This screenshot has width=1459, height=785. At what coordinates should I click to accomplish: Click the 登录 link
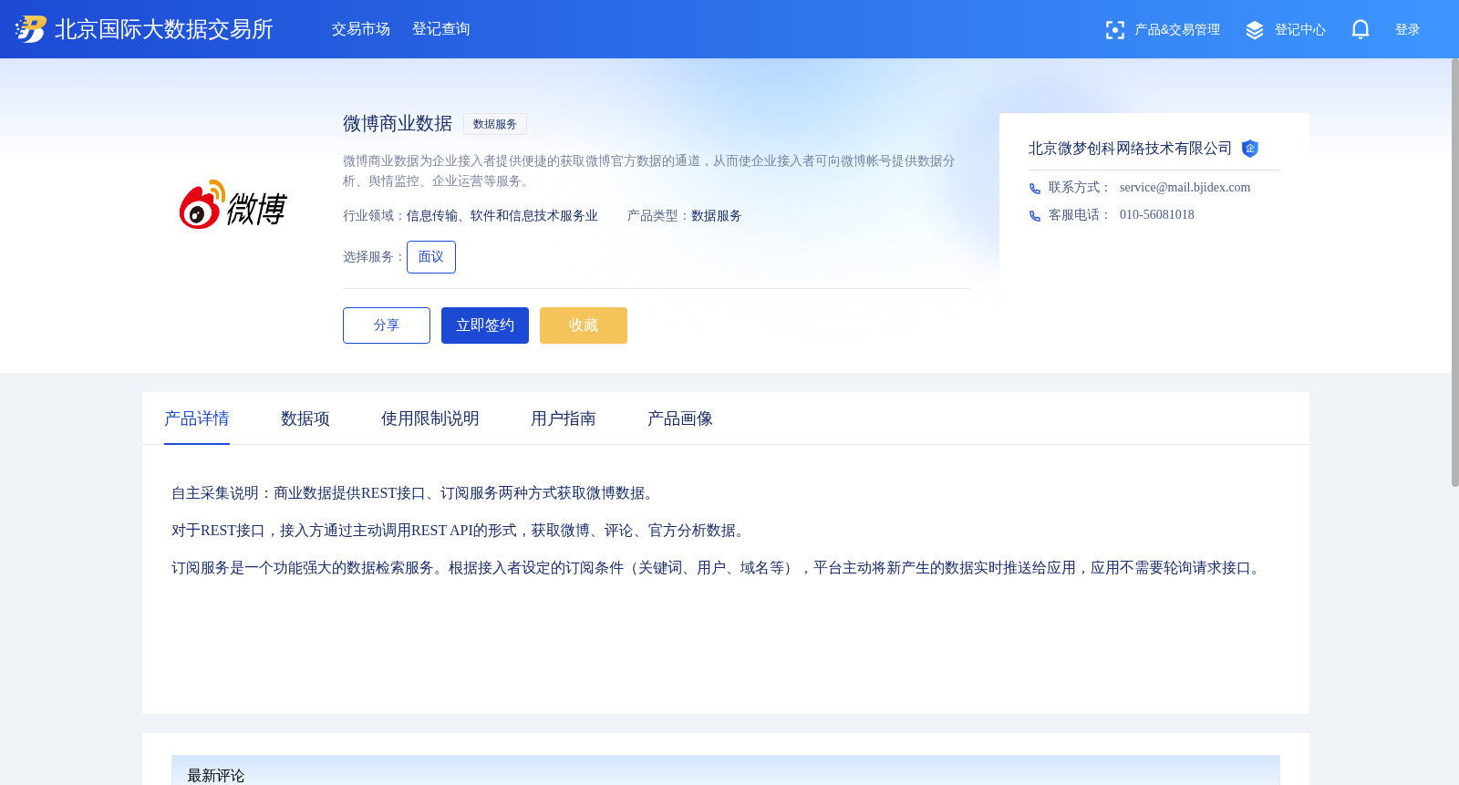(x=1408, y=30)
